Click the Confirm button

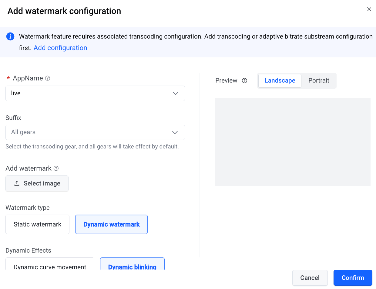coord(353,278)
